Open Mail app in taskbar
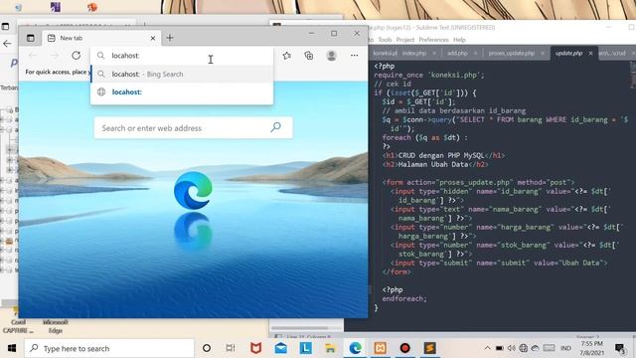Viewport: 636px width, 358px height. 280,348
